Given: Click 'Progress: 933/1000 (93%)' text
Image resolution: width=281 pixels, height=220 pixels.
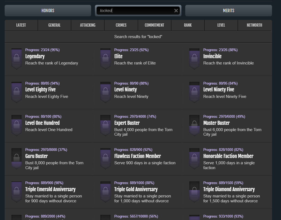Looking at the screenshot, I should [x=223, y=216].
